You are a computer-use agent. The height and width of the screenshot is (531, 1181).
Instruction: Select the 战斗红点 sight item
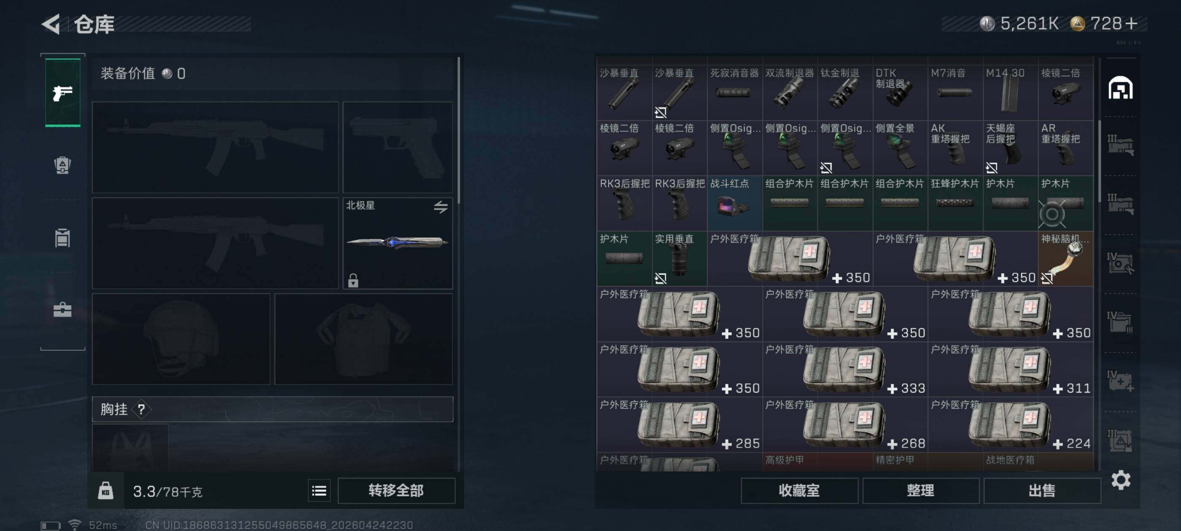point(735,203)
